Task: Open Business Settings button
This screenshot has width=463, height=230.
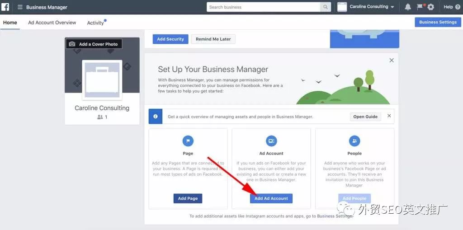Action: pos(438,22)
